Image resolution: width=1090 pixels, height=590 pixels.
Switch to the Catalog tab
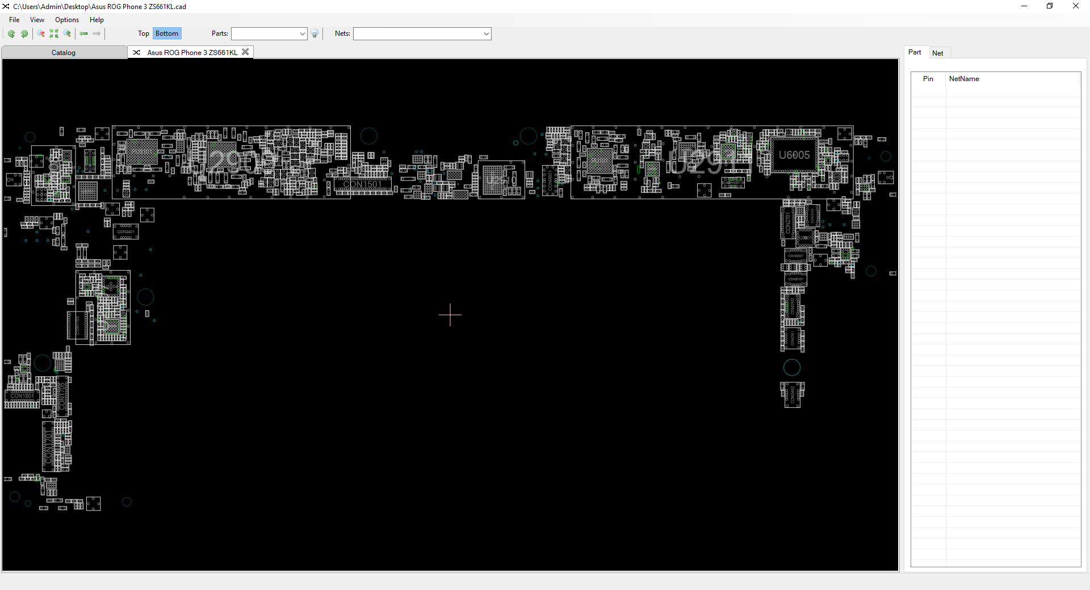pos(64,52)
